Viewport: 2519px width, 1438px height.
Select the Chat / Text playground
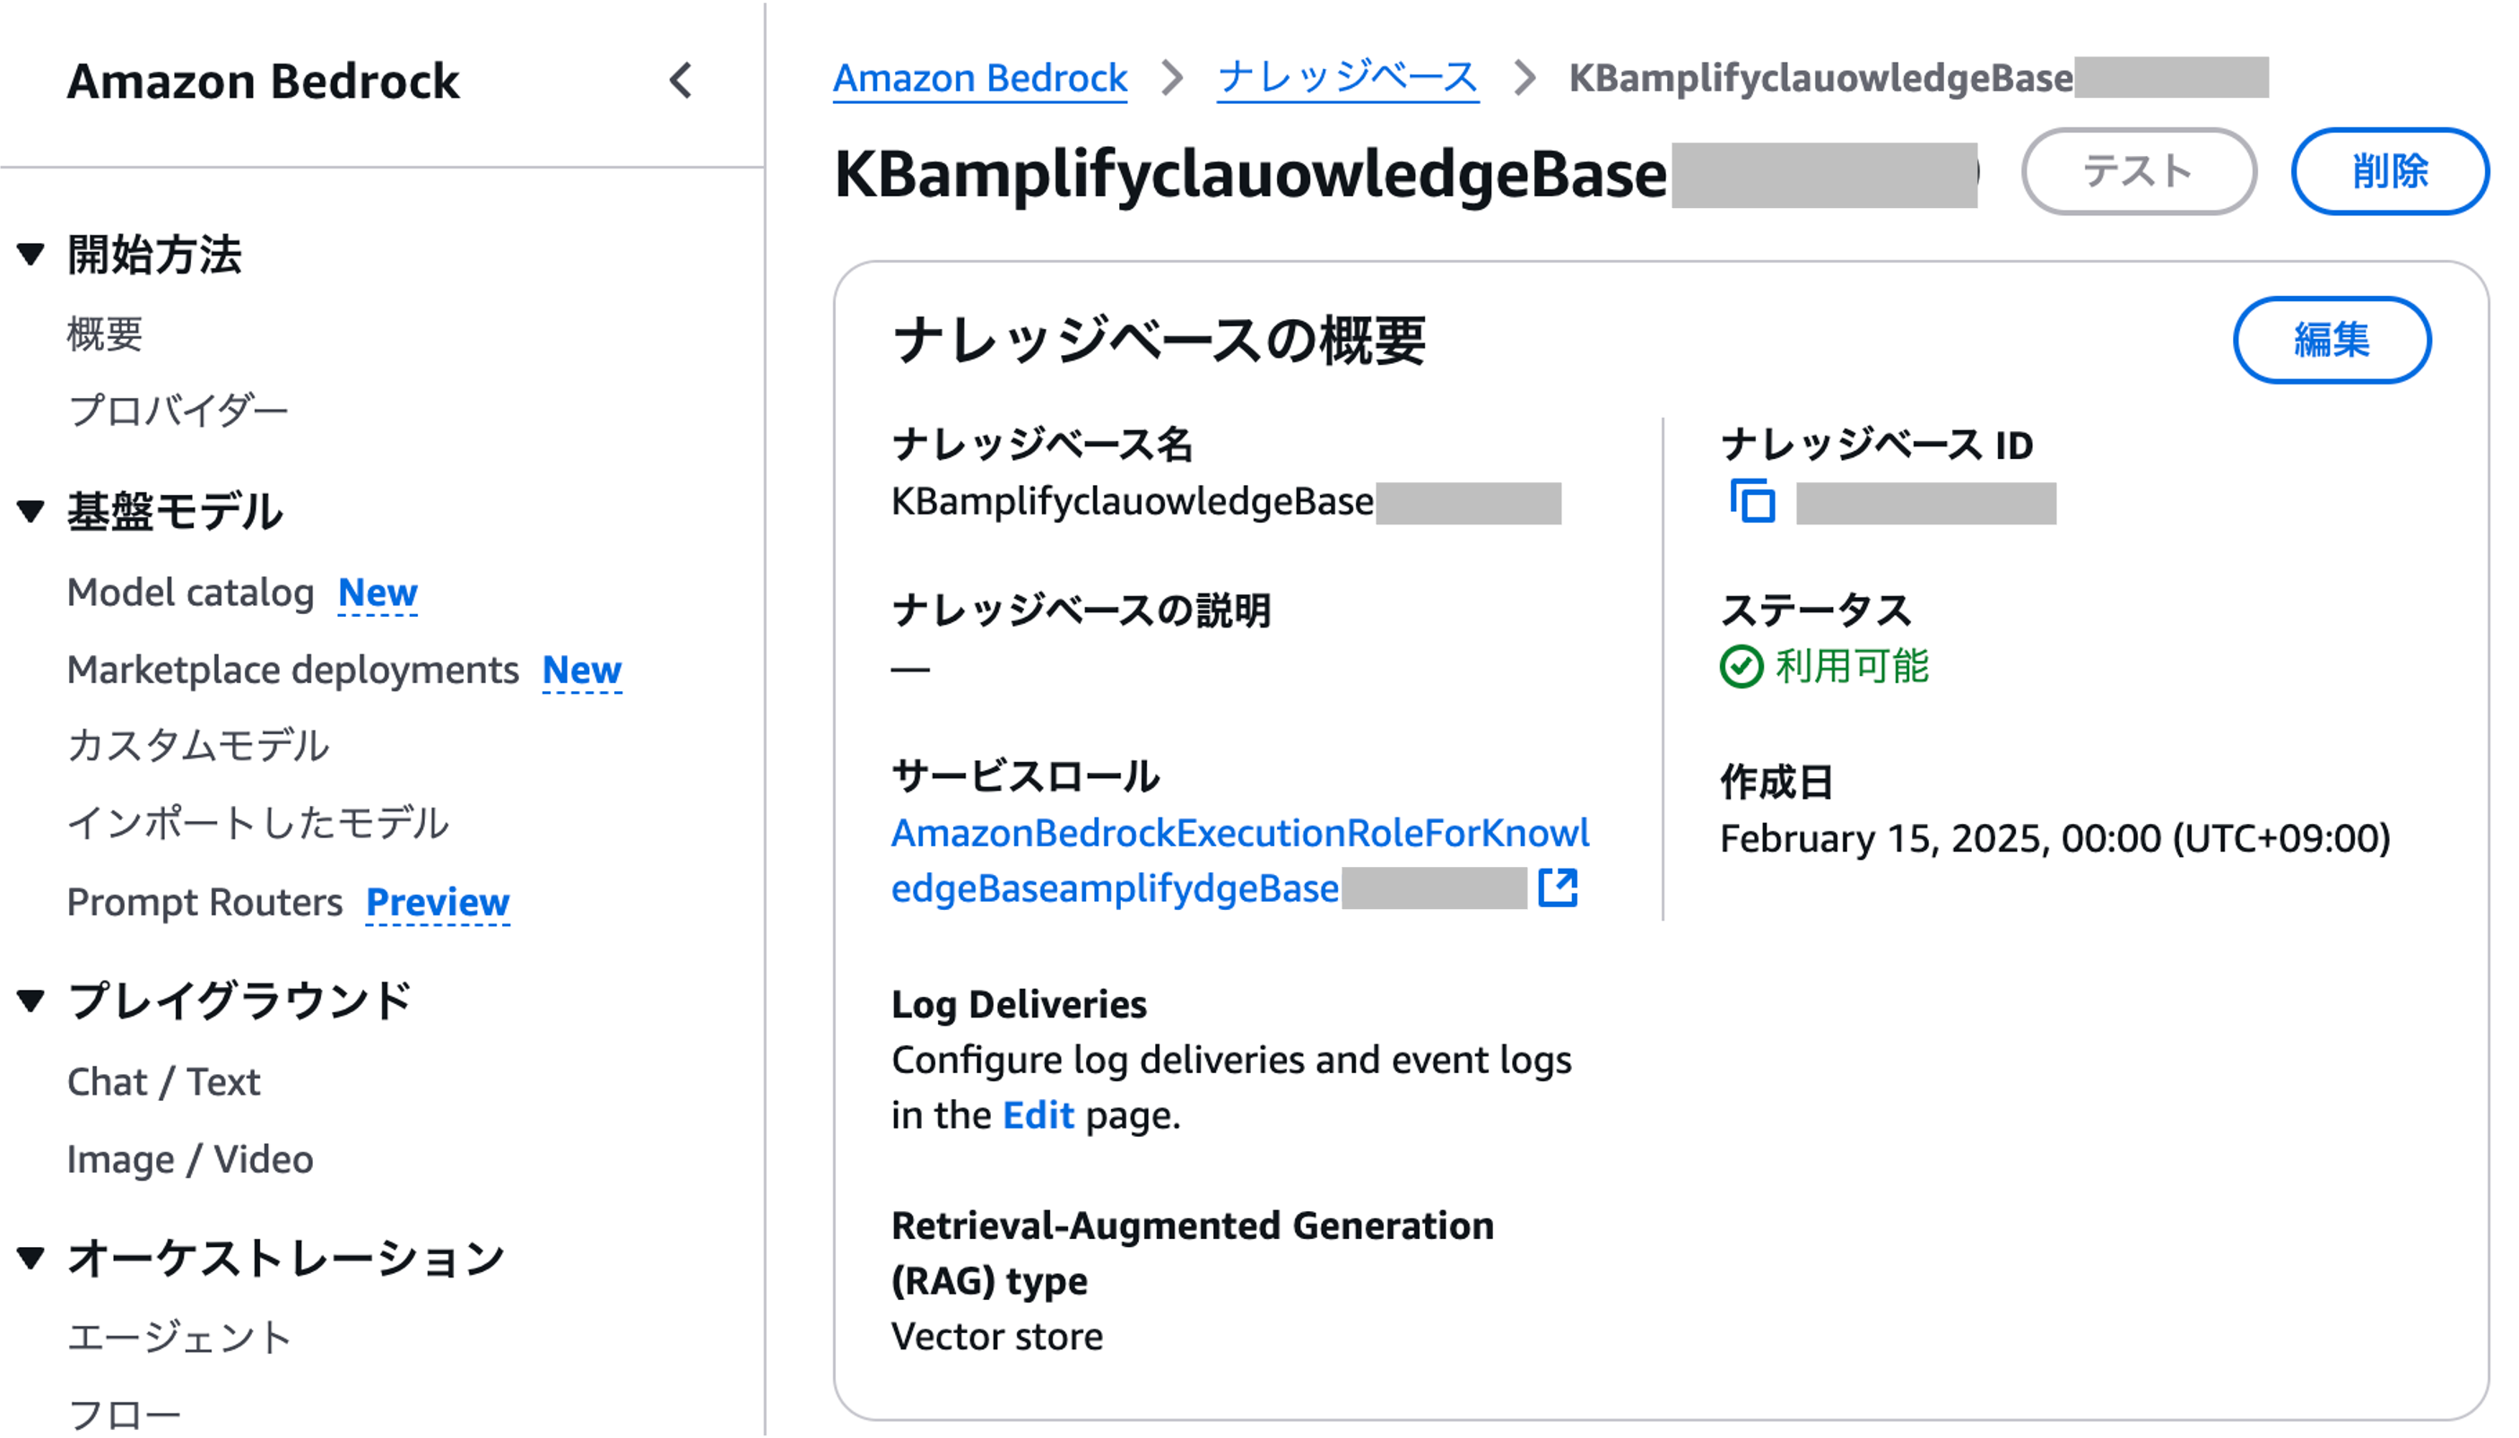click(x=163, y=1080)
